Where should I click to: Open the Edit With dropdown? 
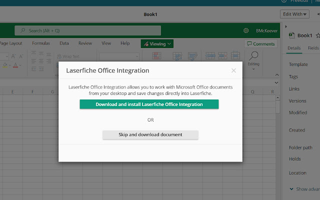294,14
